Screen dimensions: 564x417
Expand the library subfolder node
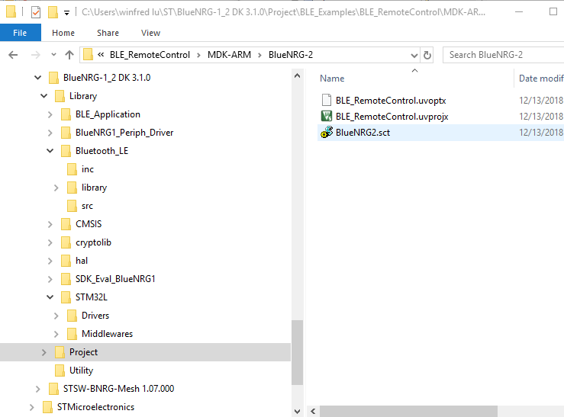(x=56, y=188)
